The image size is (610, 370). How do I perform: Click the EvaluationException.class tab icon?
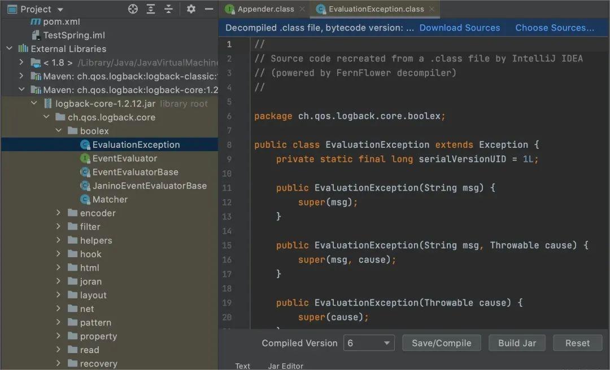[x=321, y=9]
